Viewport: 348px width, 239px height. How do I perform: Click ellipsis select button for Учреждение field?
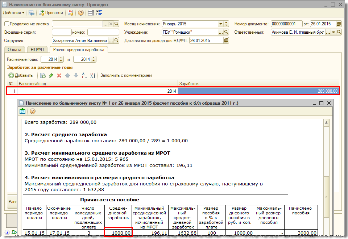220,32
